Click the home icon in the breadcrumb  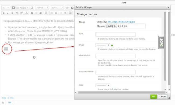[3, 103]
